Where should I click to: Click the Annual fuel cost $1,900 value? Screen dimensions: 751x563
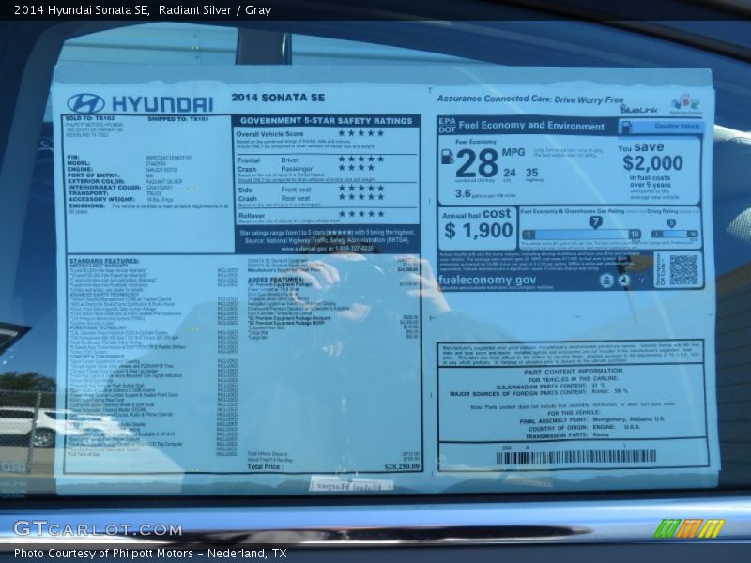[x=478, y=231]
